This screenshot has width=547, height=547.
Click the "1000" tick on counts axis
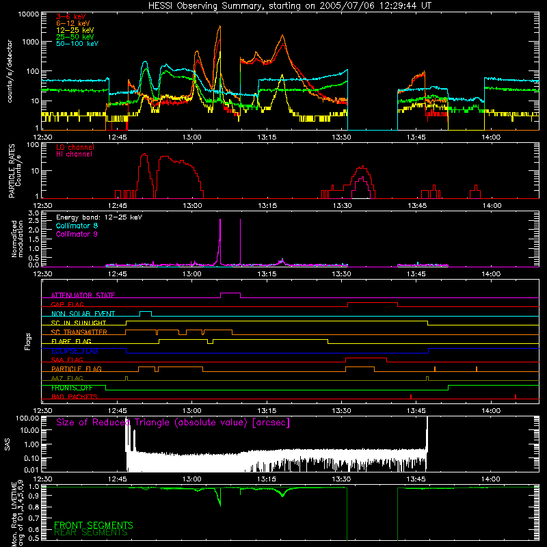point(31,42)
